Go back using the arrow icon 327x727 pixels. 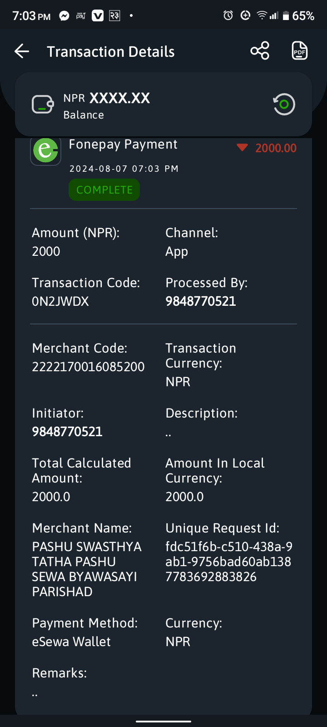tap(22, 51)
